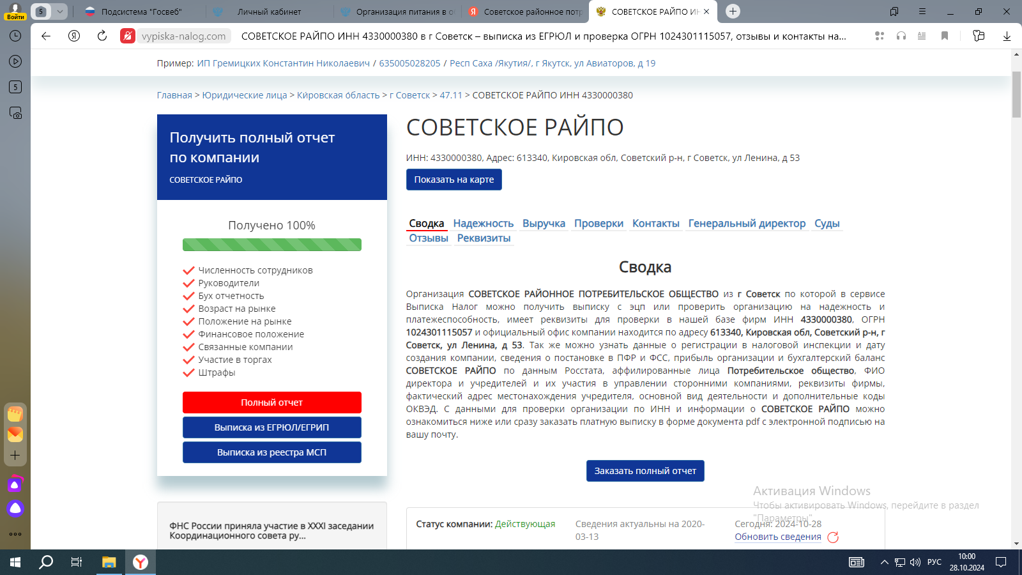Viewport: 1022px width, 575px height.
Task: Open the video player sidebar icon
Action: [x=15, y=61]
